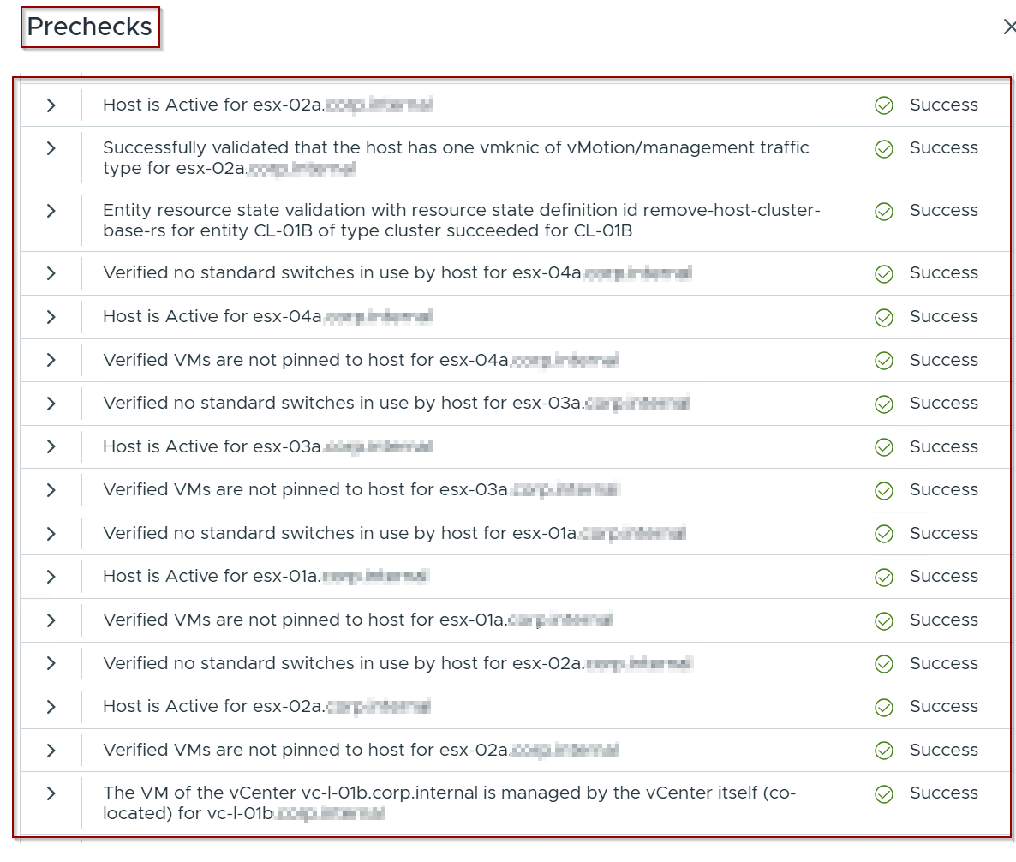Click success icon for esx-03a standard switches check
This screenshot has width=1016, height=862.
click(884, 404)
